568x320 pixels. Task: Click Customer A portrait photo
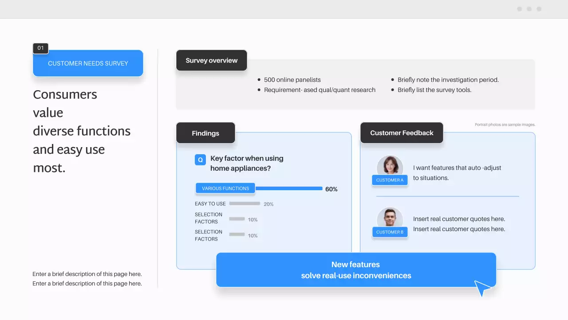pyautogui.click(x=390, y=165)
